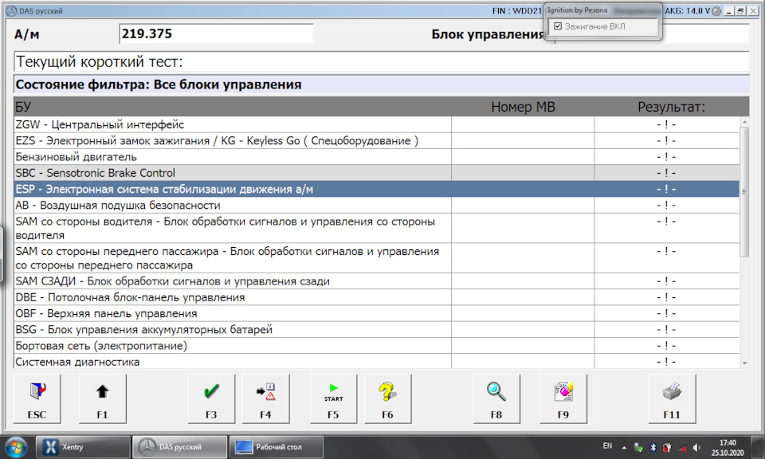Click the Номер MB column header
Viewport: 765px width, 459px height.
tap(523, 107)
